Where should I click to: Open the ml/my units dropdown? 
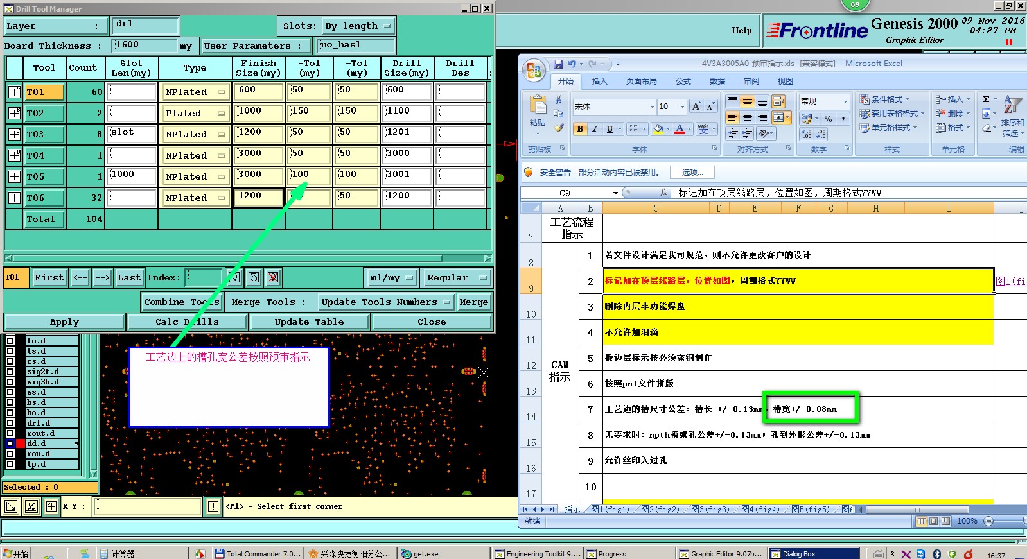[x=391, y=277]
